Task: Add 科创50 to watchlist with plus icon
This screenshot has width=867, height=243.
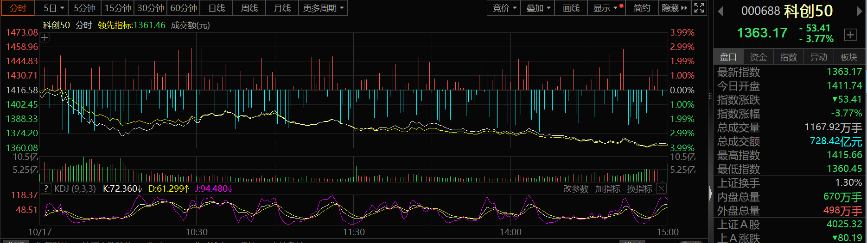Action: point(850,35)
